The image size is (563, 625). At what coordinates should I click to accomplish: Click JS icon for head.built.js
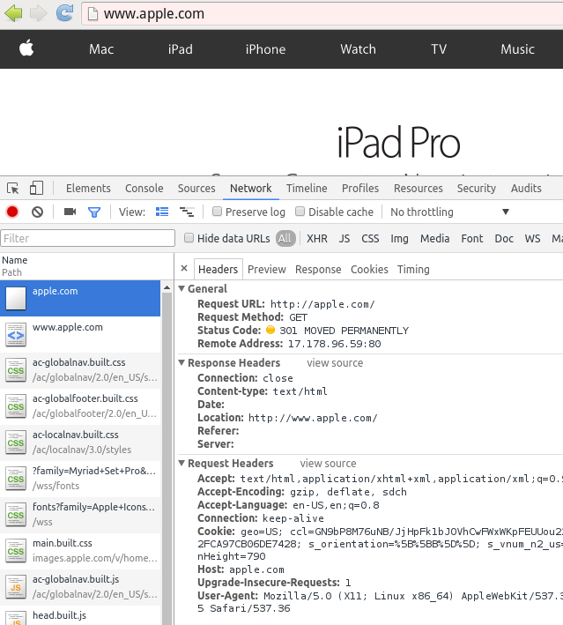coord(16,618)
